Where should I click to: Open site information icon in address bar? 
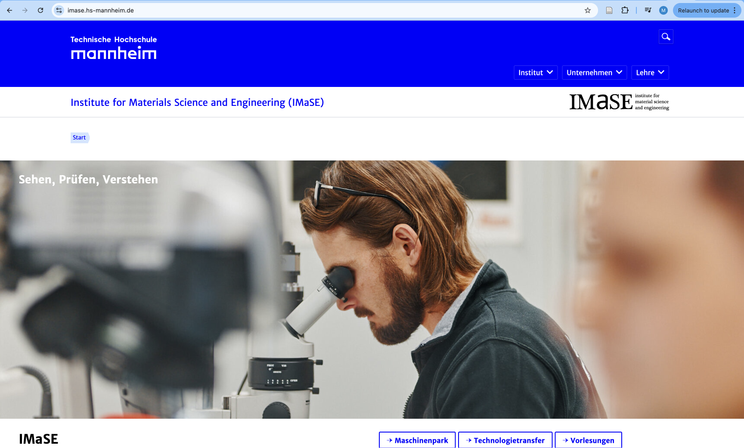tap(59, 10)
